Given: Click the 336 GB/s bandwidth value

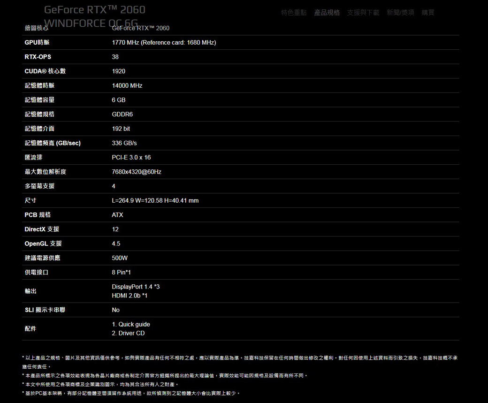Looking at the screenshot, I should (x=124, y=143).
